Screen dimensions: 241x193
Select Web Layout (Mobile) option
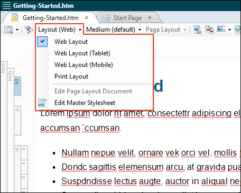84,65
